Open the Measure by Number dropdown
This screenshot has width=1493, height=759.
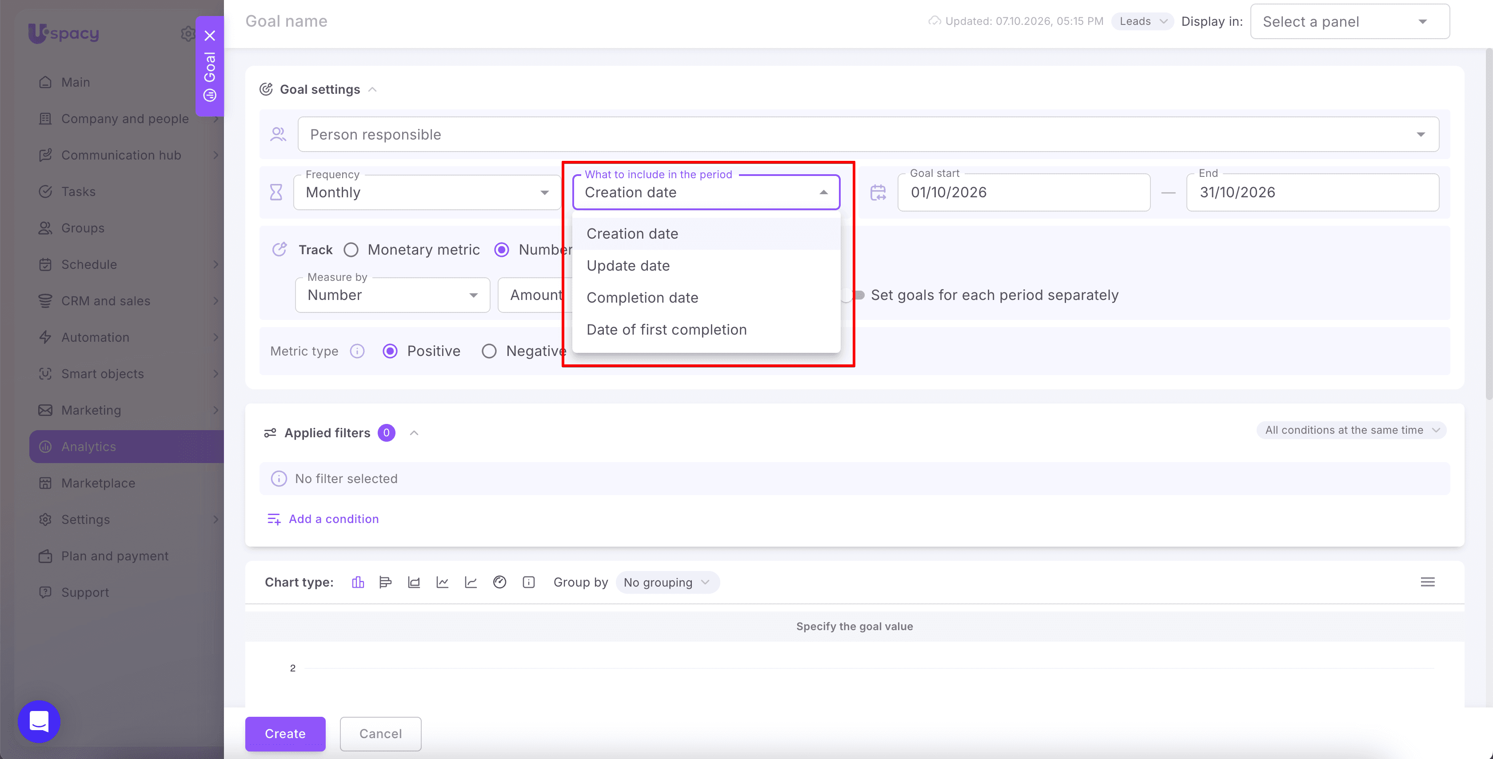(392, 295)
